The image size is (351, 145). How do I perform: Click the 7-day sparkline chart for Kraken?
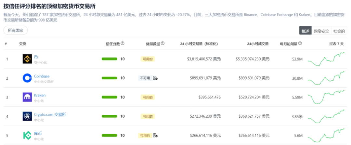coord(326,97)
